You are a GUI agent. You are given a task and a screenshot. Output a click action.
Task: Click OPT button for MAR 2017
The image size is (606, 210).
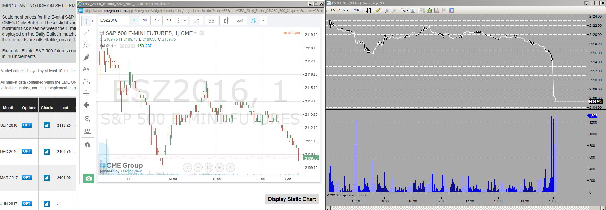click(x=27, y=178)
